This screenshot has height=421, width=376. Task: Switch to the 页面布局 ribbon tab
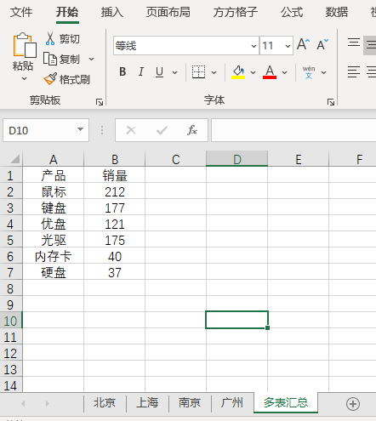pyautogui.click(x=168, y=12)
